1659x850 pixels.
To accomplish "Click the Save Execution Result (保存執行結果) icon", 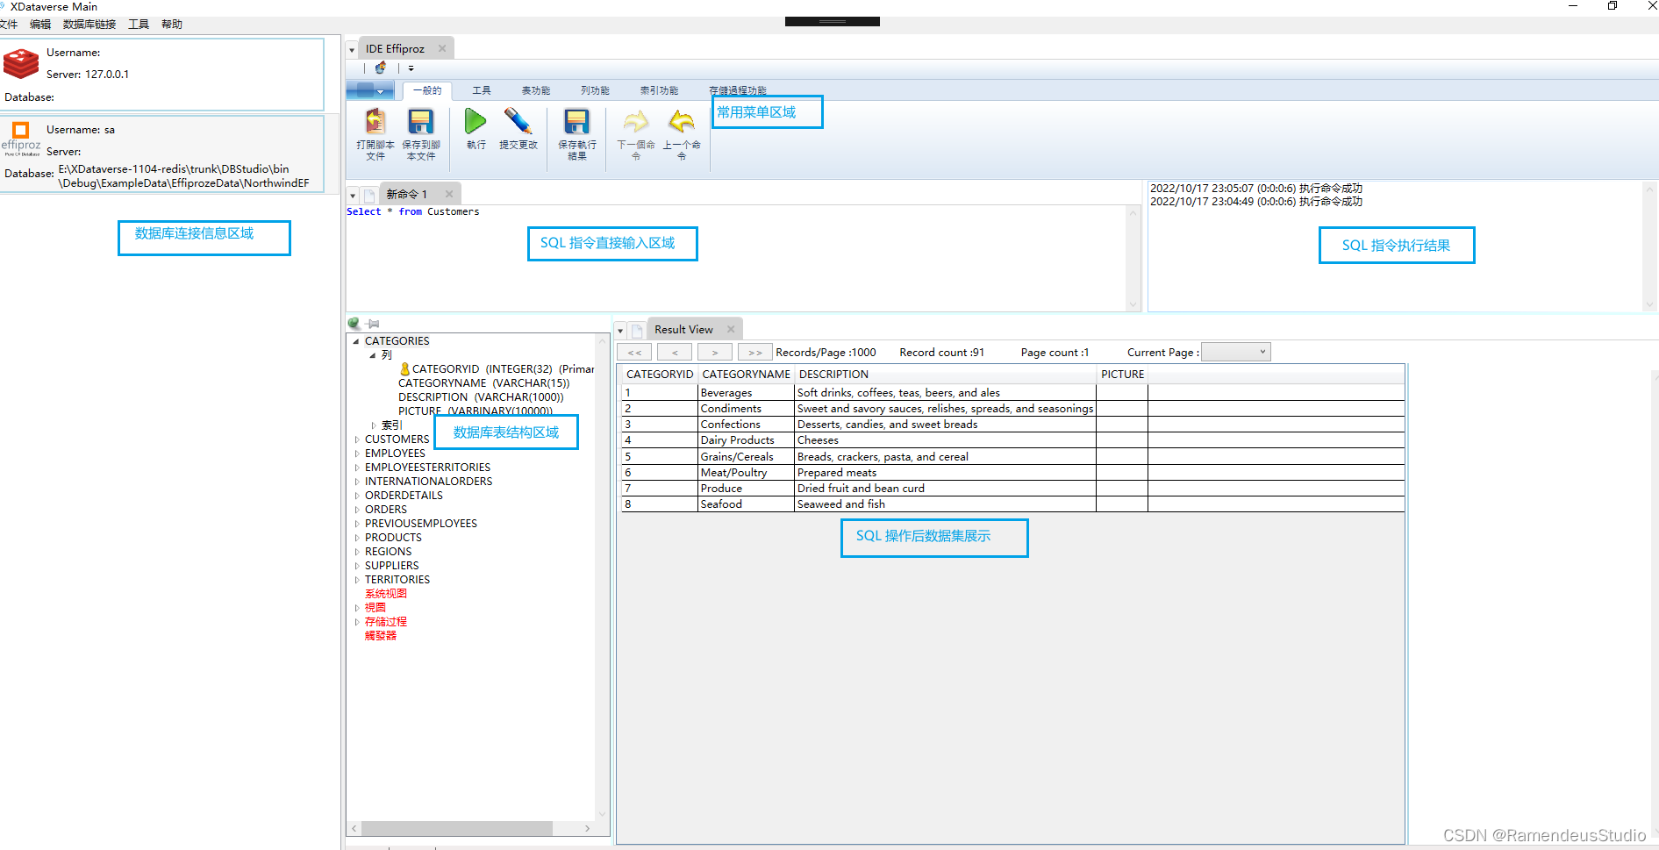I will [x=577, y=122].
